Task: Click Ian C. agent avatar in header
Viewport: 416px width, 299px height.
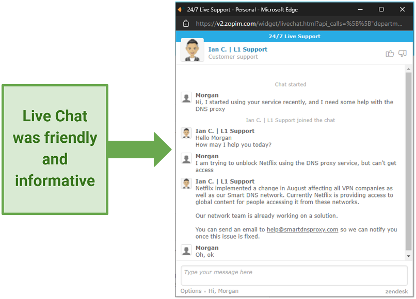Action: click(x=193, y=50)
